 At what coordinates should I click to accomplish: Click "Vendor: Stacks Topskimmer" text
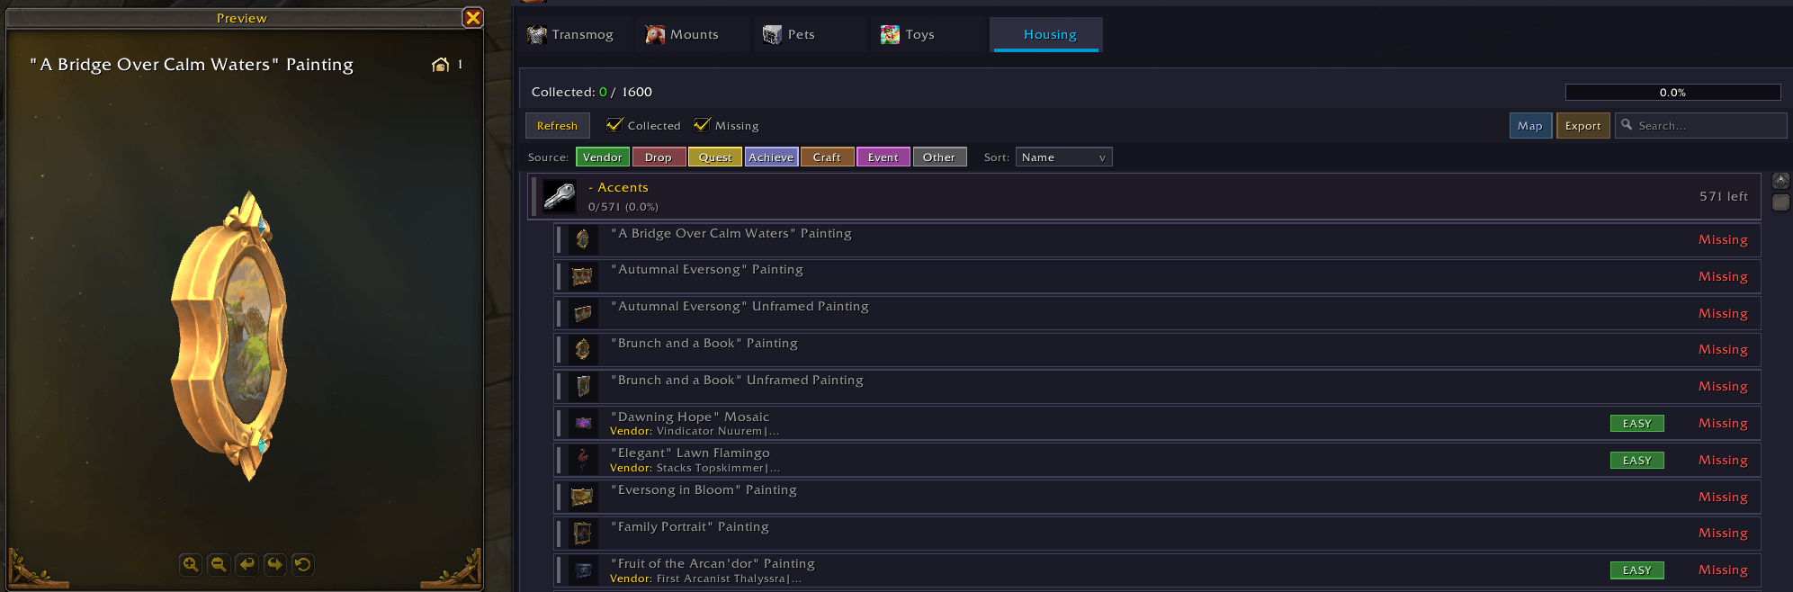[x=695, y=468]
